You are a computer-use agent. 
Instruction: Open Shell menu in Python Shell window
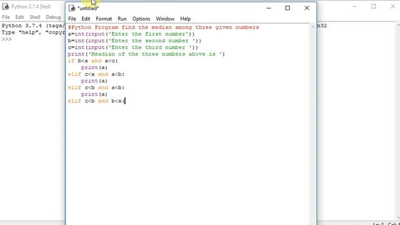coord(35,17)
